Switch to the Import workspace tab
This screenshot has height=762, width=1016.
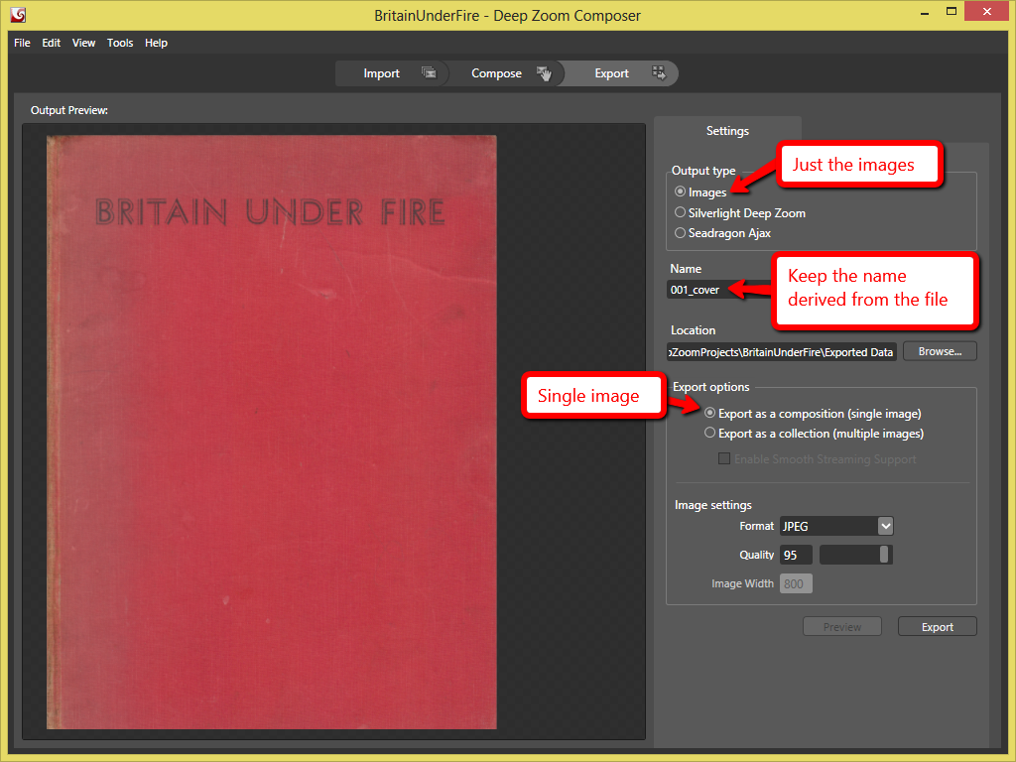[392, 73]
